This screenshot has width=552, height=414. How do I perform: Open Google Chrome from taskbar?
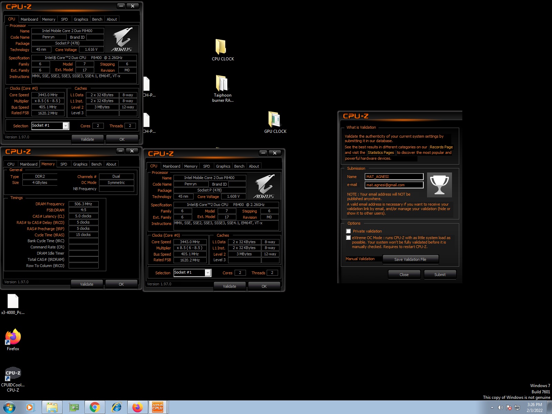(95, 407)
